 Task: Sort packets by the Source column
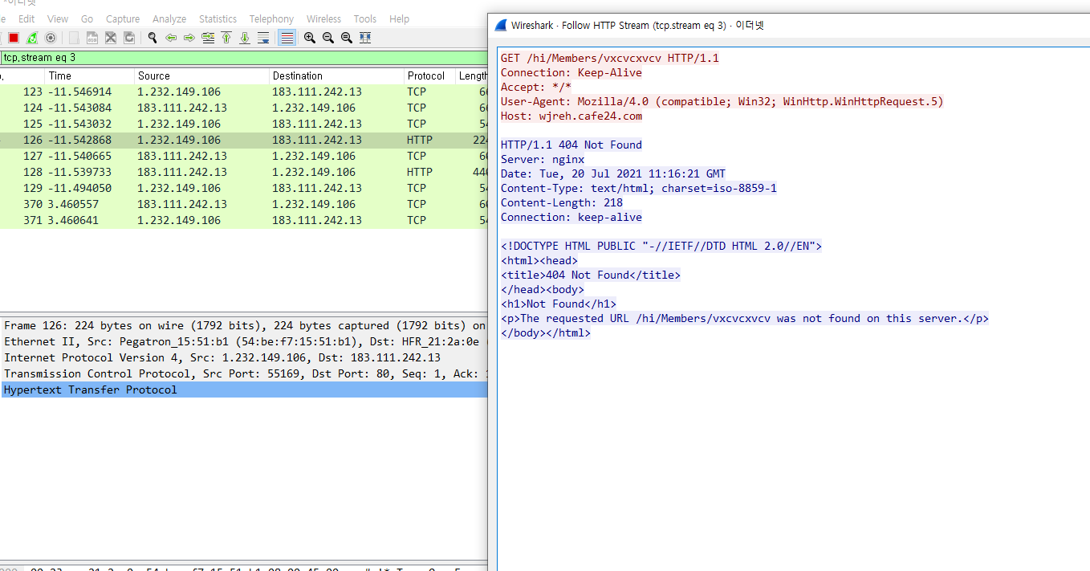point(201,75)
